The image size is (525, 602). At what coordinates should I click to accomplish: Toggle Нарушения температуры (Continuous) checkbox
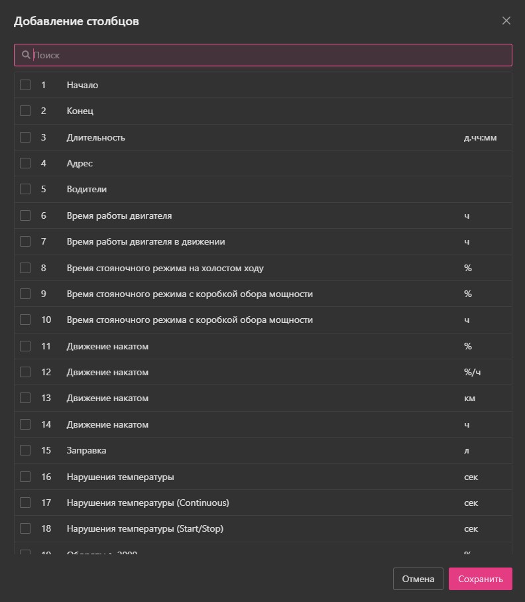point(25,503)
